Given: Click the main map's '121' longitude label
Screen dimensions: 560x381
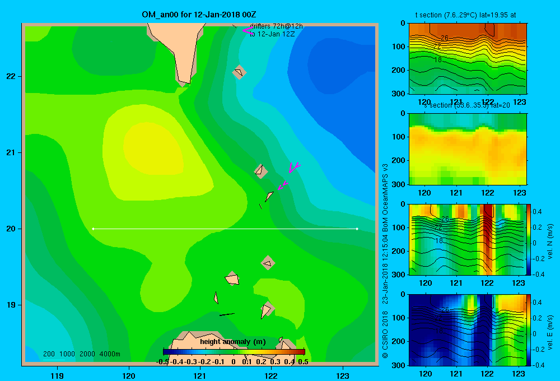Looking at the screenshot, I should click(200, 375).
